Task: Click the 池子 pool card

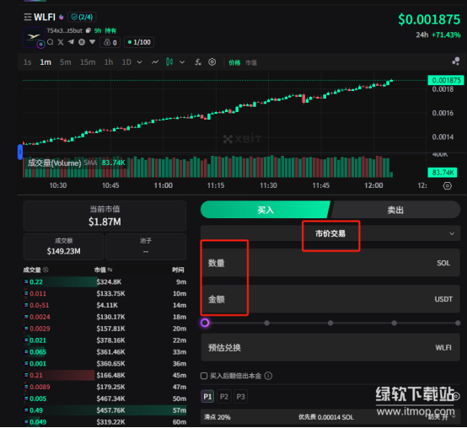Action: [146, 247]
